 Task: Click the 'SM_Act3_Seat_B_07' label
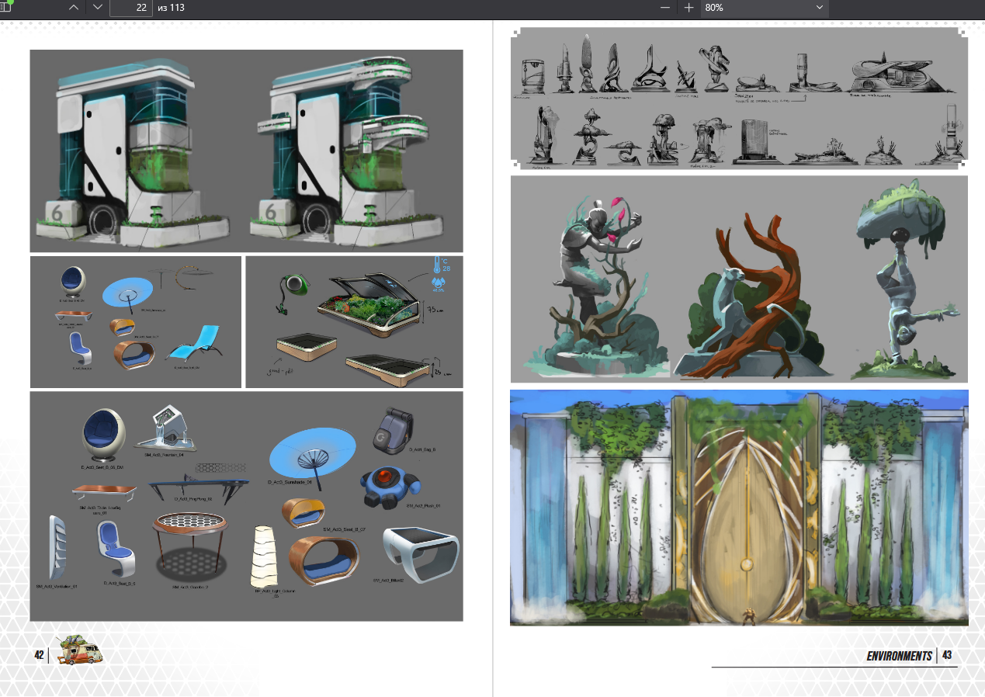(x=344, y=529)
